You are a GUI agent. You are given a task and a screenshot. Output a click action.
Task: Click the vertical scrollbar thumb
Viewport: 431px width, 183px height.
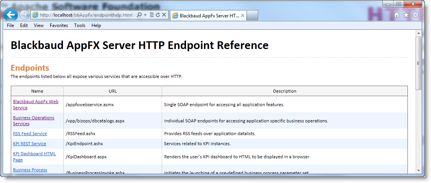[x=419, y=63]
